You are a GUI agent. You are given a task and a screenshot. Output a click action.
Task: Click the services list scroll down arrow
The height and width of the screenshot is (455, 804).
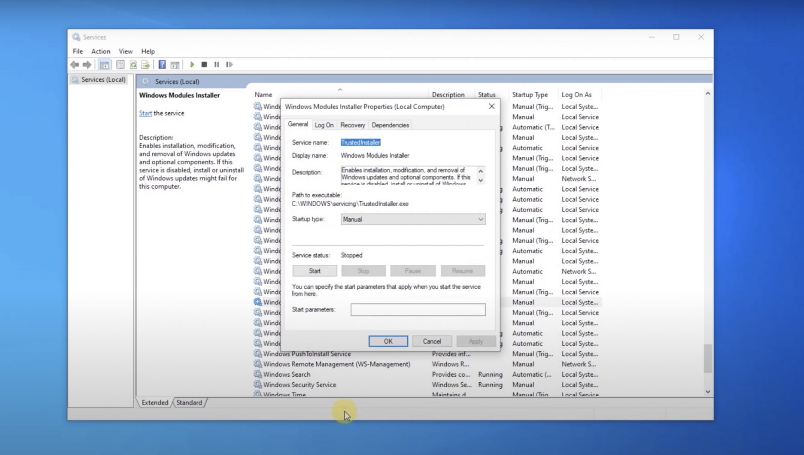pos(708,392)
